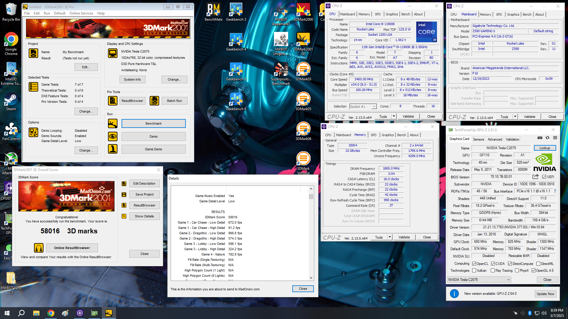Open 3DMark Vantage desktop shortcut

pyautogui.click(x=303, y=163)
